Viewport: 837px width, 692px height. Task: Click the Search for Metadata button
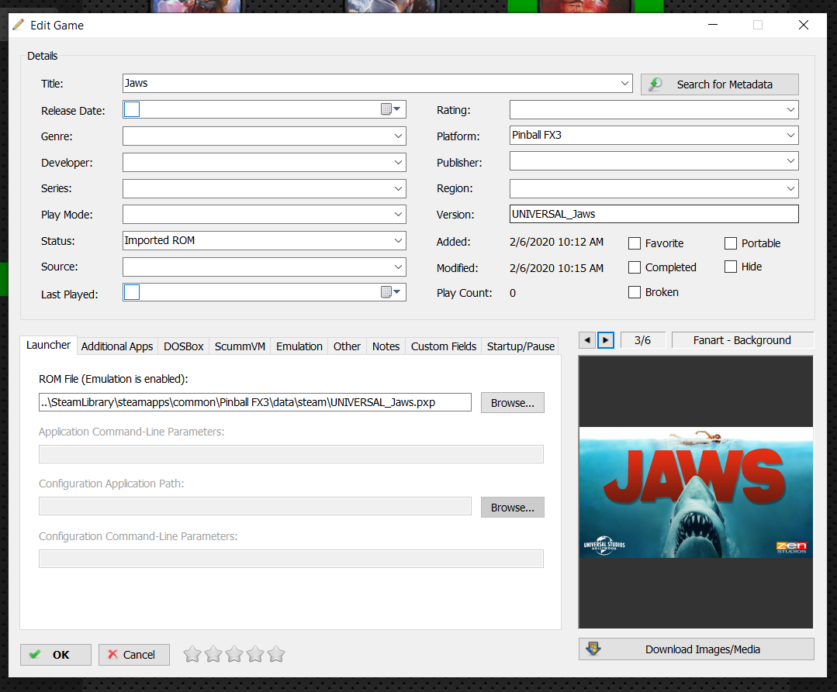(719, 84)
